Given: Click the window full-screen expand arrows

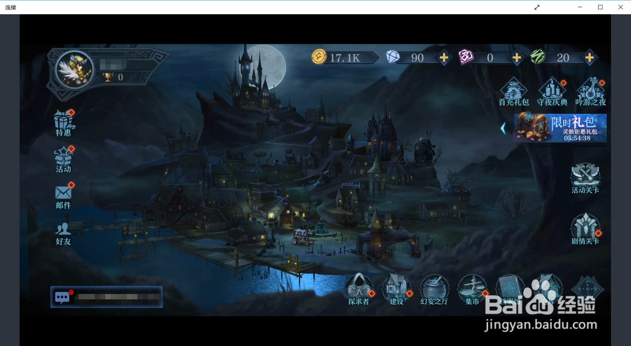Looking at the screenshot, I should [537, 7].
